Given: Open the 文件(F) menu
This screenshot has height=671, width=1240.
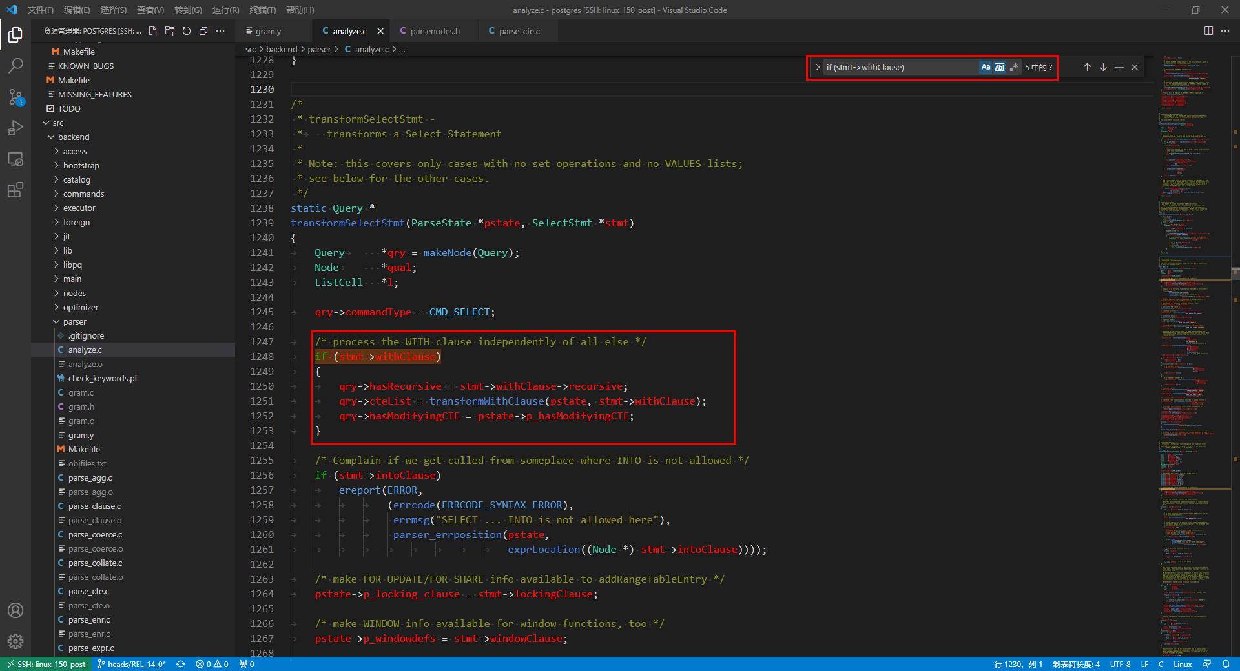Looking at the screenshot, I should [x=41, y=10].
